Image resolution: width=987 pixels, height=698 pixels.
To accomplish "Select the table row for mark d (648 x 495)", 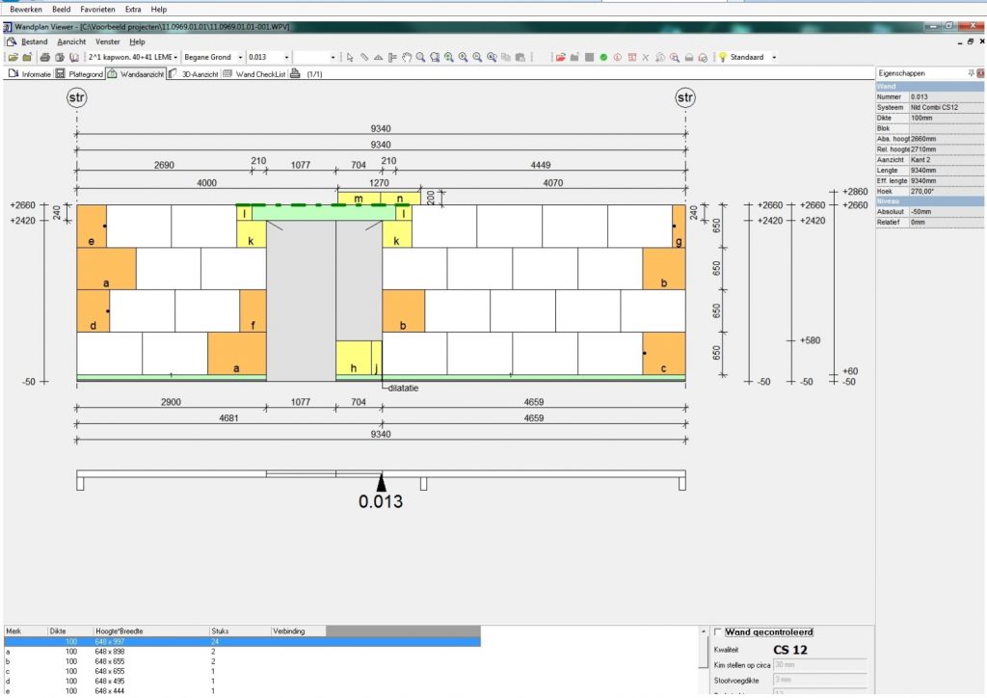I will pyautogui.click(x=242, y=681).
